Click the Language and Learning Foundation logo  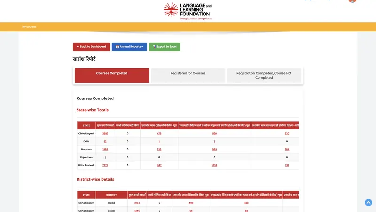(188, 11)
